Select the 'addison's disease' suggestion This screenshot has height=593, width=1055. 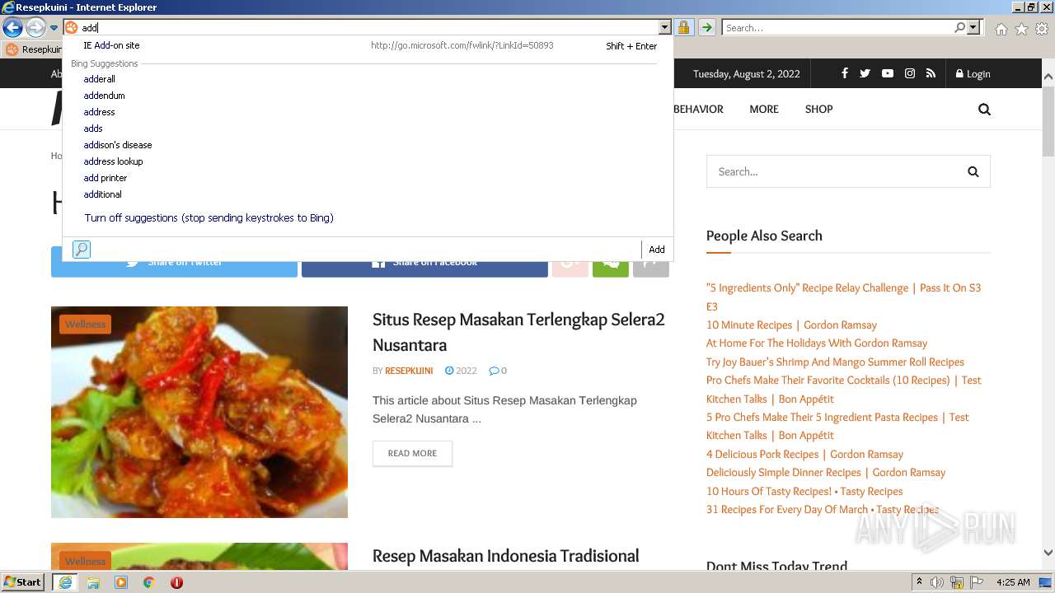[x=118, y=145]
